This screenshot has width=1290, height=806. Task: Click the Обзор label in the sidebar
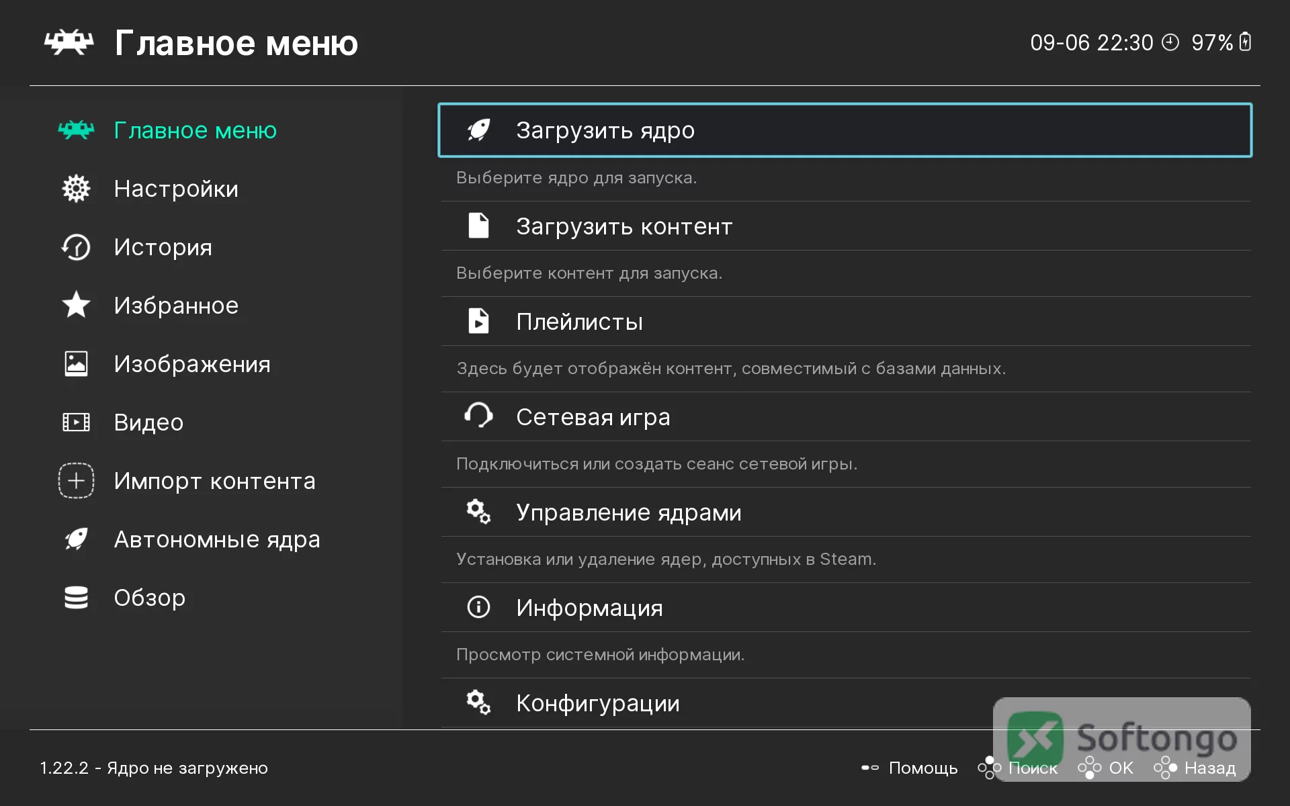pos(149,597)
